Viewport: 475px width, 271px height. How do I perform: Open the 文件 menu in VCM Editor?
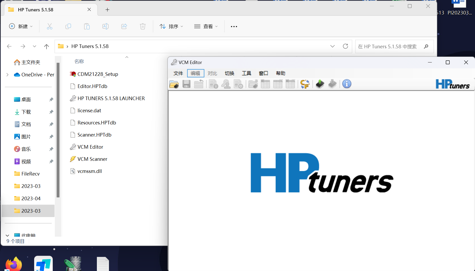178,73
